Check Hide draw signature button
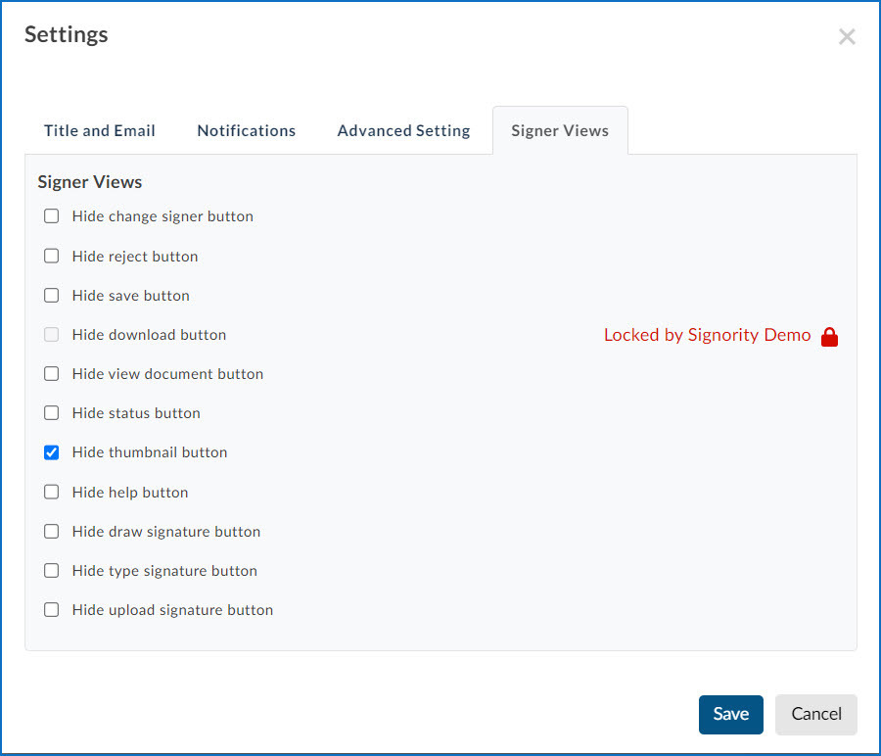Viewport: 881px width, 756px height. pyautogui.click(x=51, y=531)
